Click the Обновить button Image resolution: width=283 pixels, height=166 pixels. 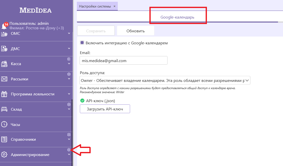point(136,31)
